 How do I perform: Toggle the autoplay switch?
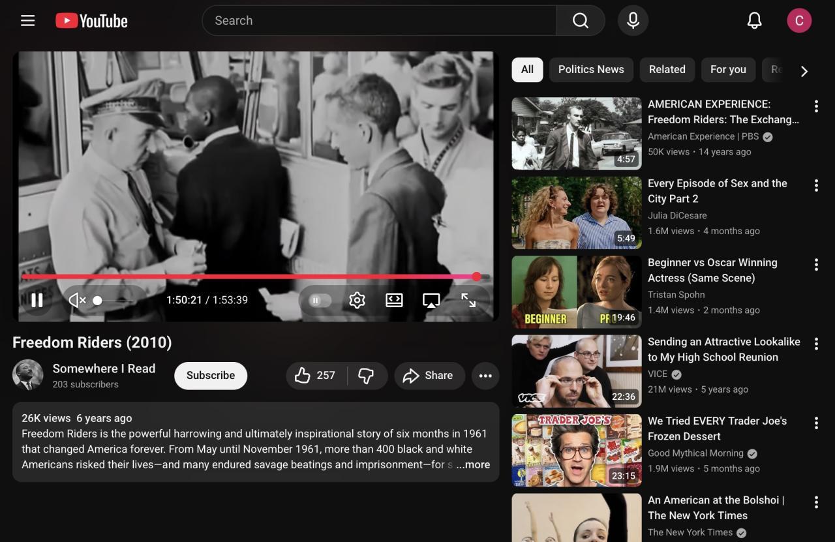click(319, 300)
